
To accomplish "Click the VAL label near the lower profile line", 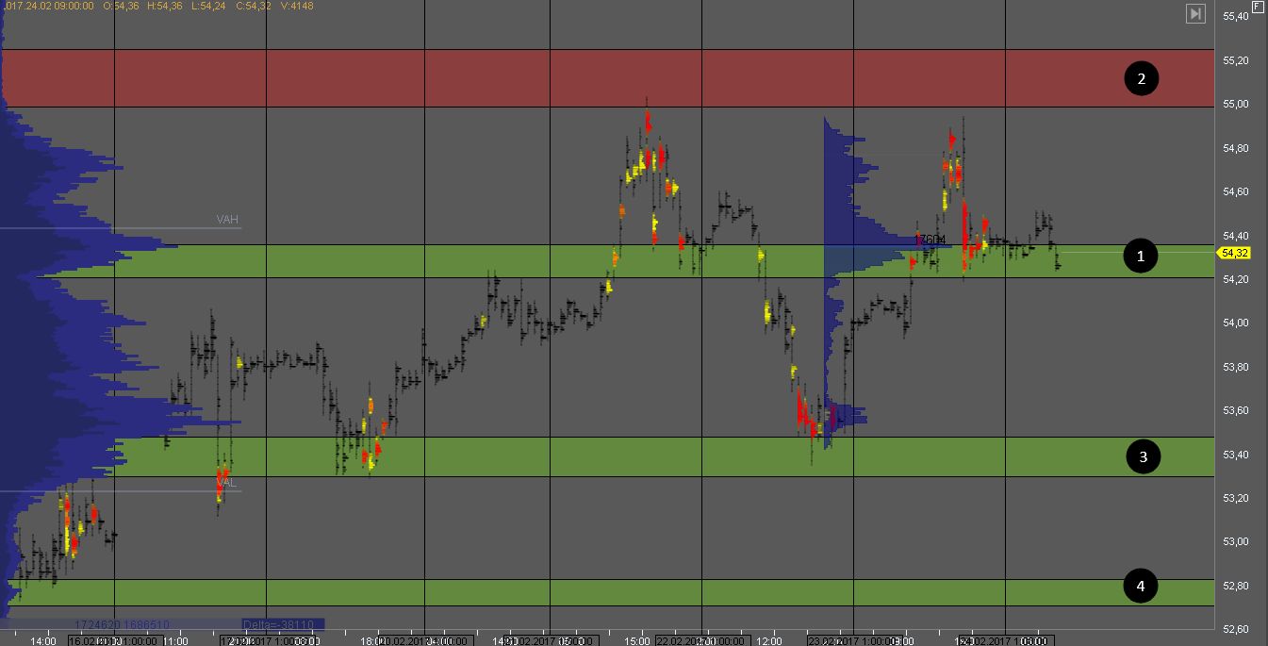I will click(225, 483).
